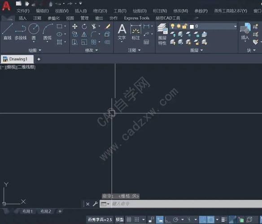Select the Line (直线) tool

(x=8, y=32)
